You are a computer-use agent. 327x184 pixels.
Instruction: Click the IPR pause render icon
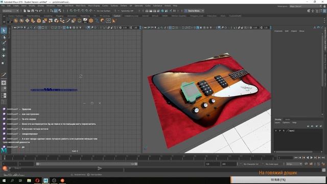[x=174, y=11]
